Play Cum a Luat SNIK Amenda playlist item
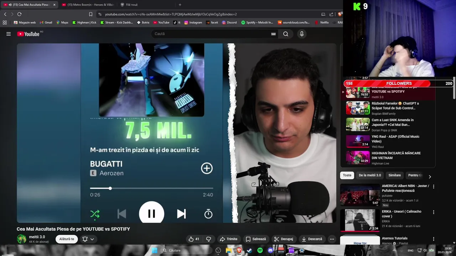 [x=388, y=125]
